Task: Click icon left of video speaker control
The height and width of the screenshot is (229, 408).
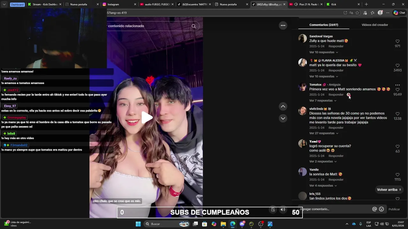Action: 273,210
